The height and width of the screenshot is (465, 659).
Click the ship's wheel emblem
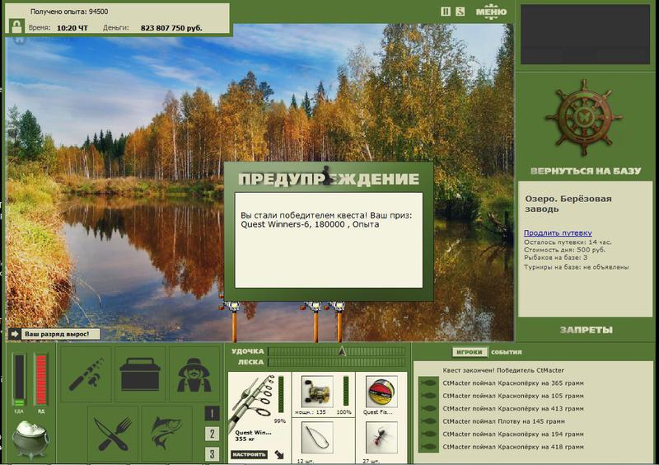click(584, 118)
